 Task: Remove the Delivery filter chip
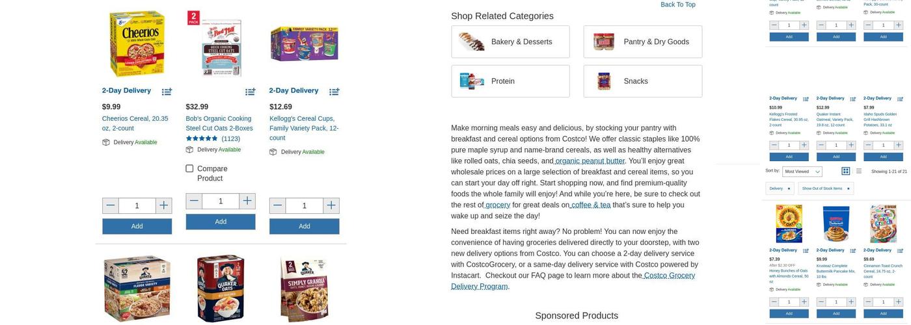789,188
